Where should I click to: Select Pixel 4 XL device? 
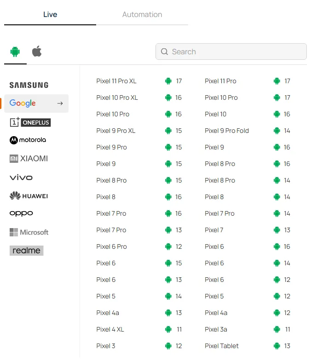point(110,329)
